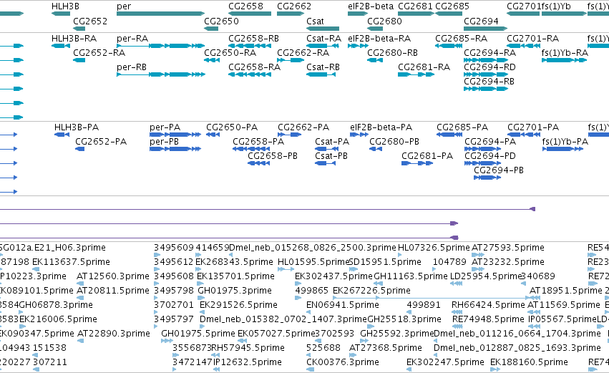Select EST label AT12560.3prime
Viewport: 609px width, 373px height.
coord(113,276)
